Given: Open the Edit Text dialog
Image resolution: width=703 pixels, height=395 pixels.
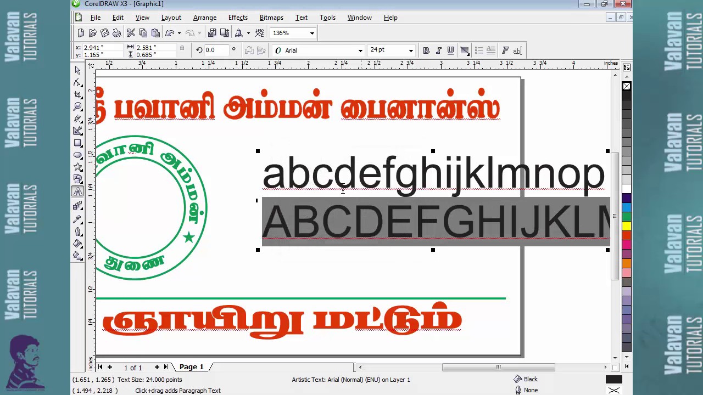Looking at the screenshot, I should (517, 50).
